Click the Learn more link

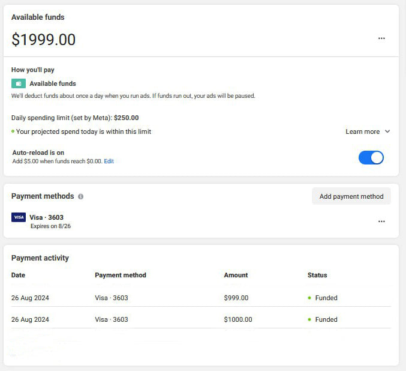[362, 131]
